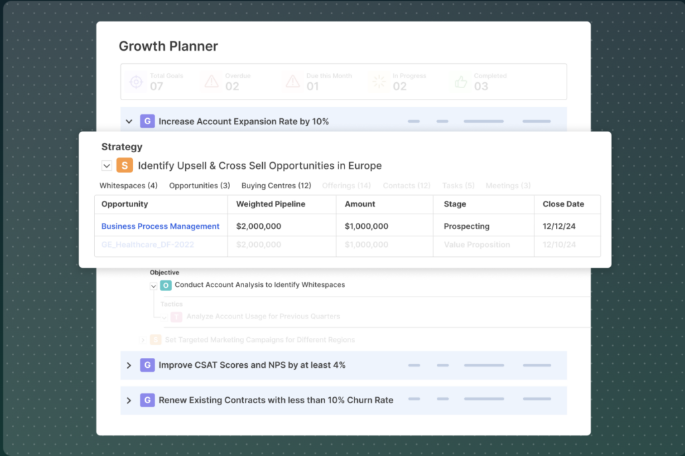Select Analyze Account Usage for Previous Quarters
This screenshot has width=685, height=456.
[263, 316]
